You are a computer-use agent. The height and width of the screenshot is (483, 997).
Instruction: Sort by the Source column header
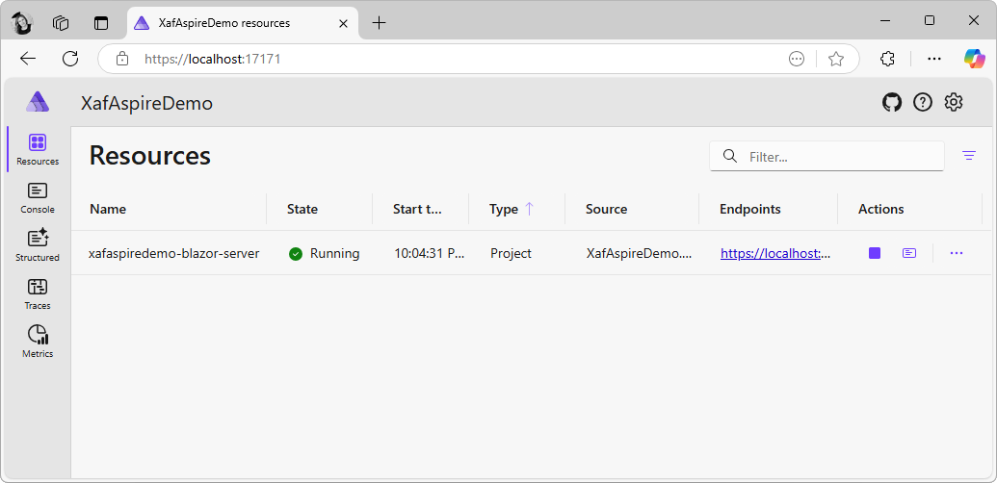point(607,209)
